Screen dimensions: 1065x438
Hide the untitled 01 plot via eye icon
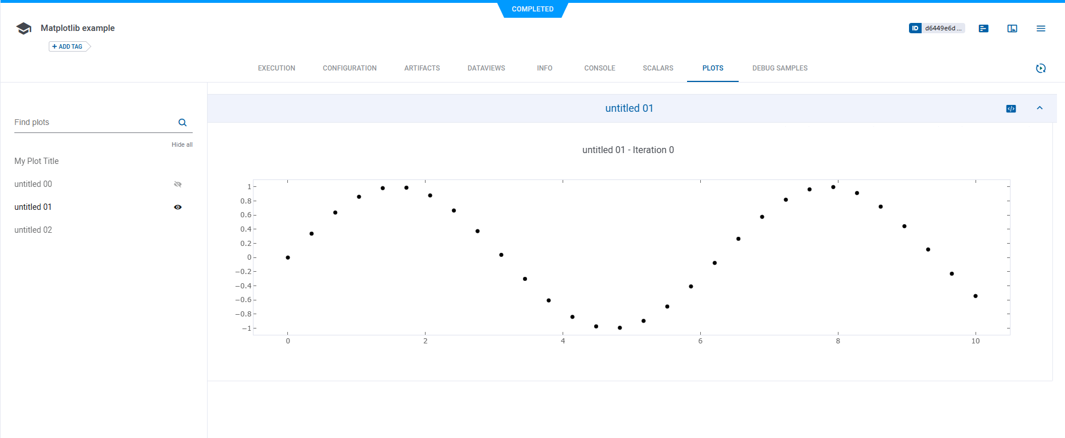pyautogui.click(x=178, y=207)
